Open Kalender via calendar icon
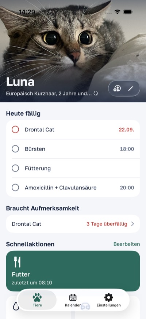The image size is (146, 319). point(73,297)
